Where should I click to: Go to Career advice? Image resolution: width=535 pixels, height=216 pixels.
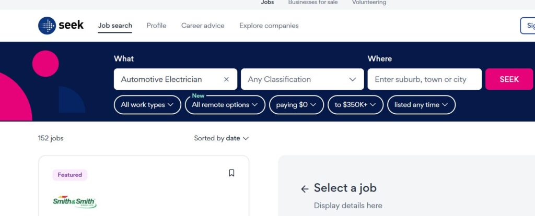[x=203, y=26]
